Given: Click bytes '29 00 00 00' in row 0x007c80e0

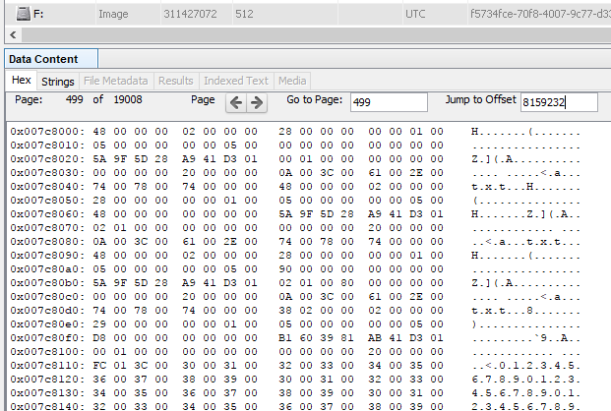Looking at the screenshot, I should [x=130, y=324].
